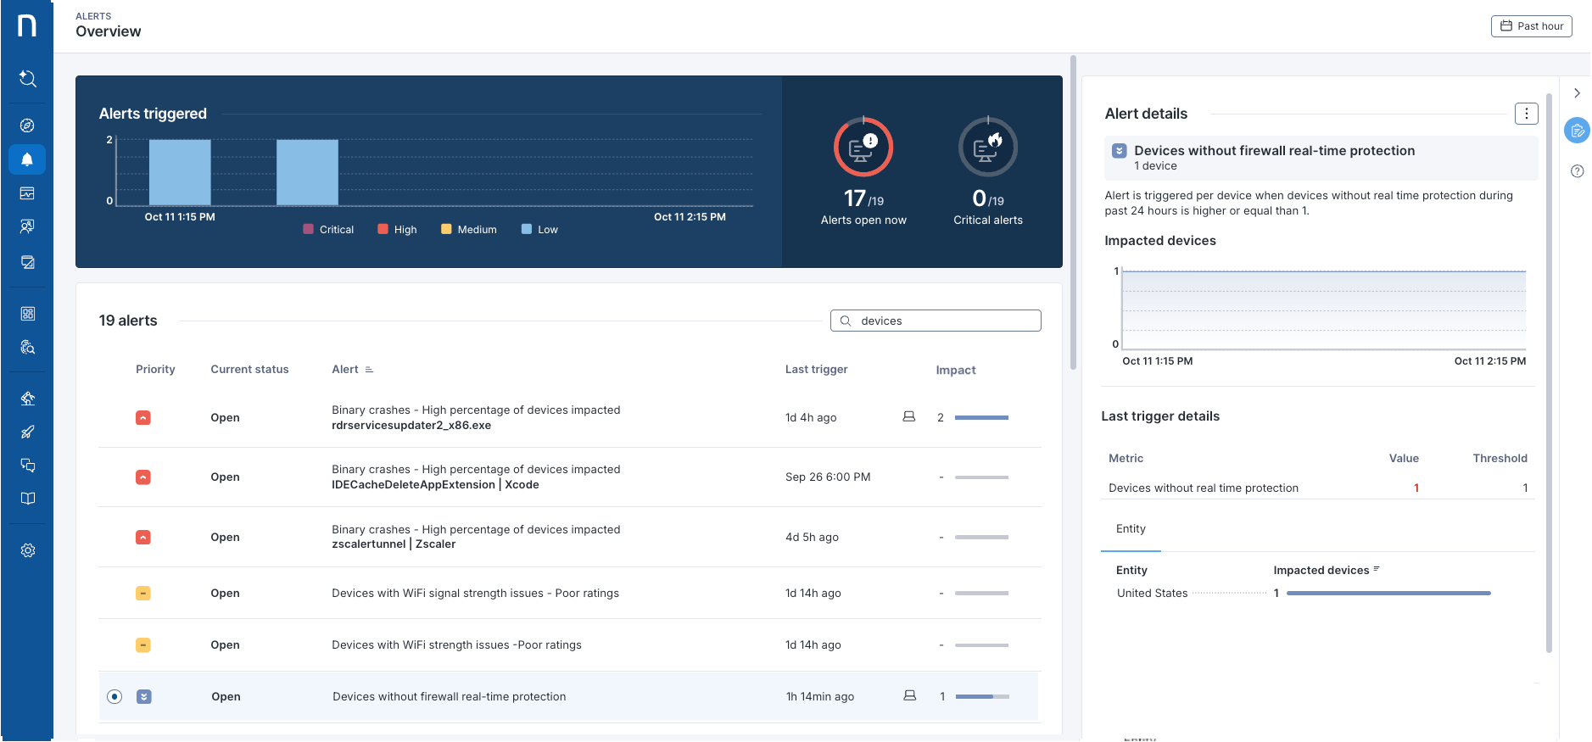
Task: Click the Impacted devices chart area
Action: [x=1323, y=310]
